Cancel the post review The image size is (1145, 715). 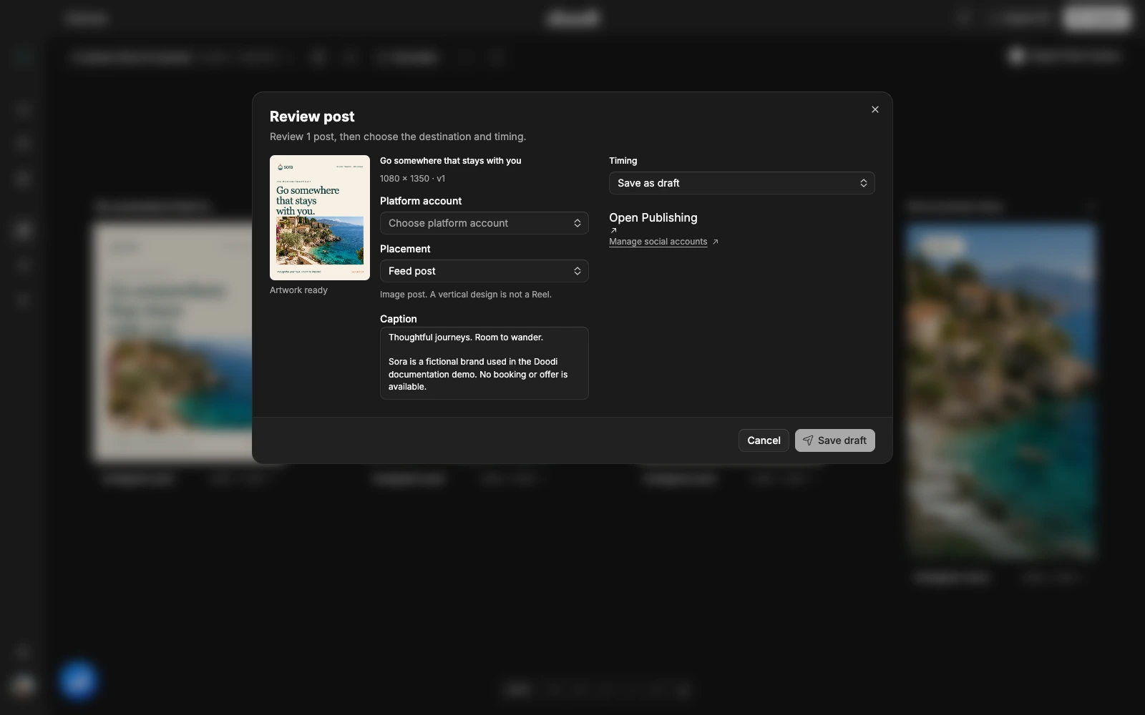coord(764,440)
